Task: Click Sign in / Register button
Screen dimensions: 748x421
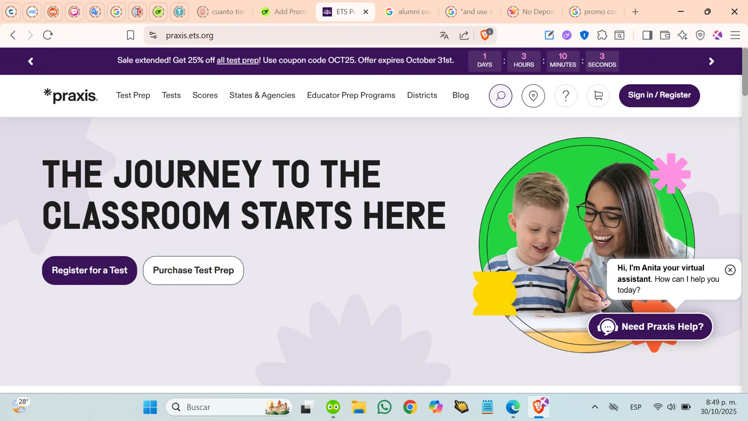Action: 659,95
